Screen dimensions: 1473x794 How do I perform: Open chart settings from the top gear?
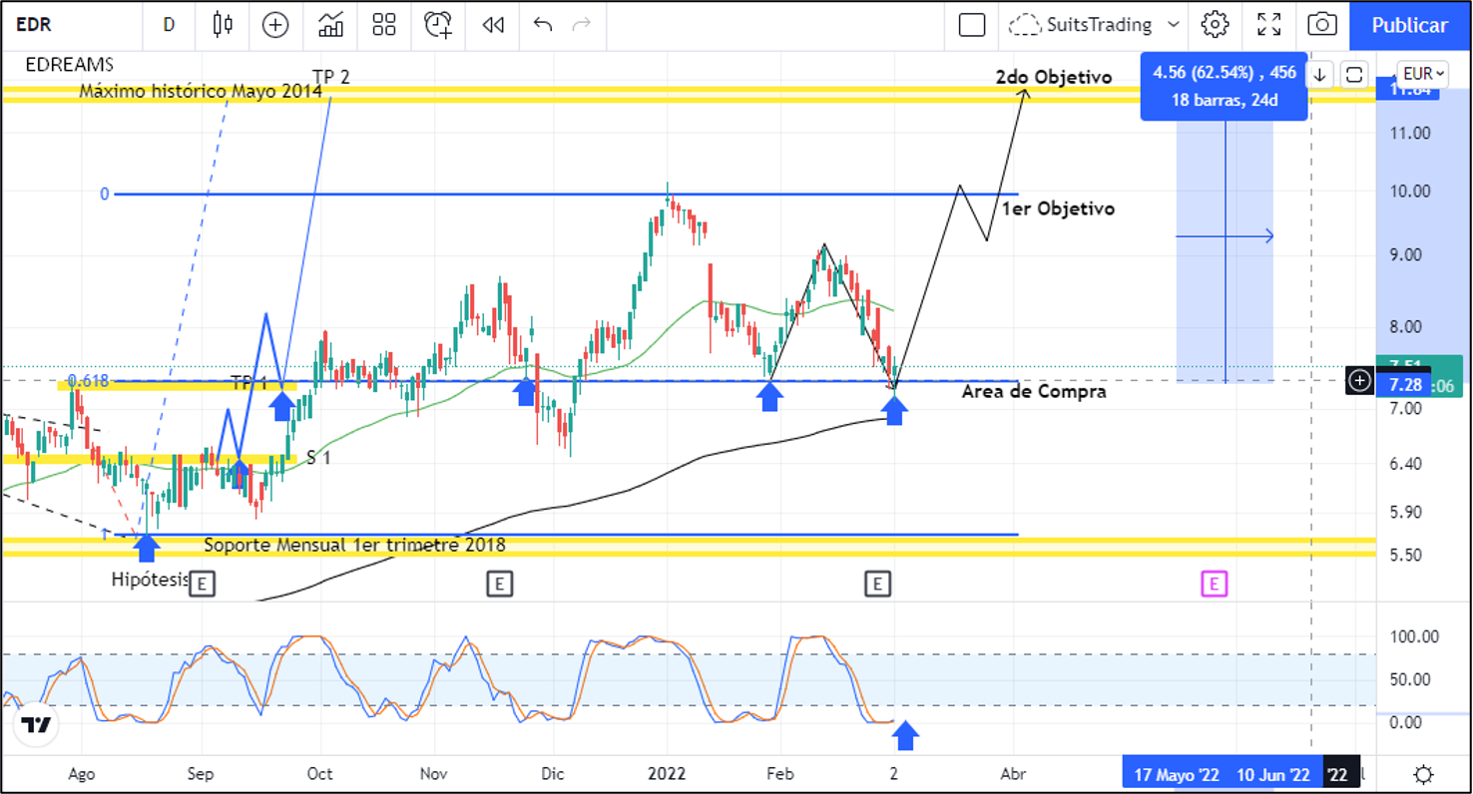tap(1215, 25)
